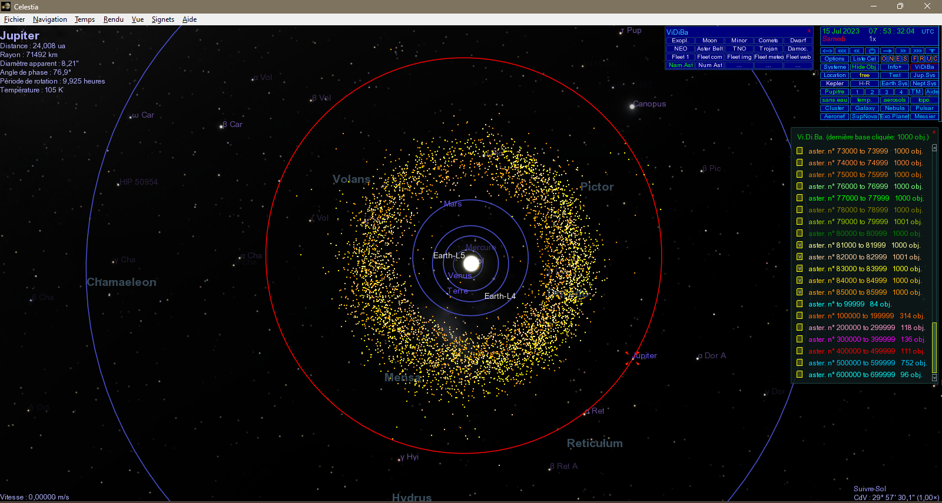Click the Info+ button

tap(895, 67)
